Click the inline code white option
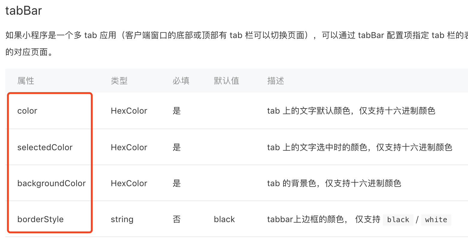 click(436, 219)
